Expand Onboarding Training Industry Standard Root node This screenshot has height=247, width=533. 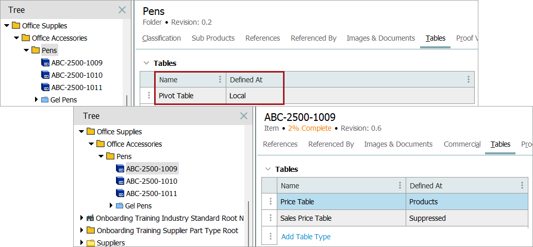(81, 218)
